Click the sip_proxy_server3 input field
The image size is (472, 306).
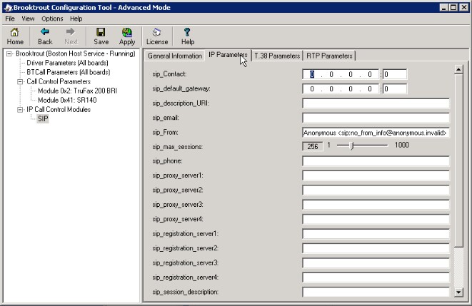(376, 205)
